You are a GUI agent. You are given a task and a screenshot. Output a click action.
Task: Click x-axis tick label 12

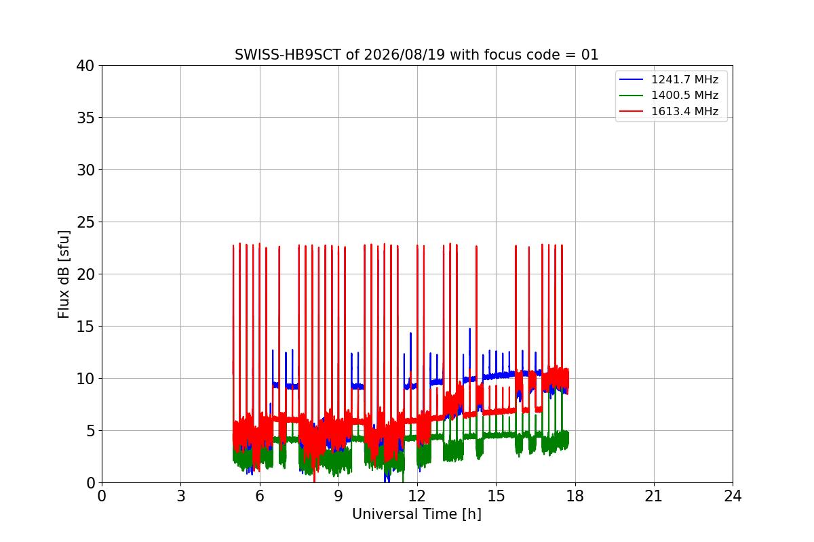pyautogui.click(x=417, y=496)
